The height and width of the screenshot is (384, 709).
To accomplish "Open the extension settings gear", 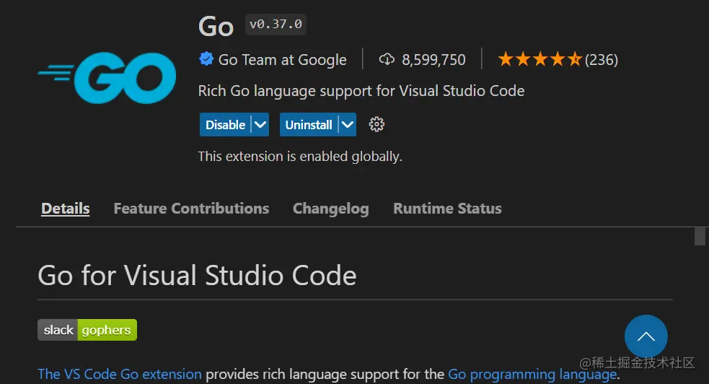I will (376, 124).
